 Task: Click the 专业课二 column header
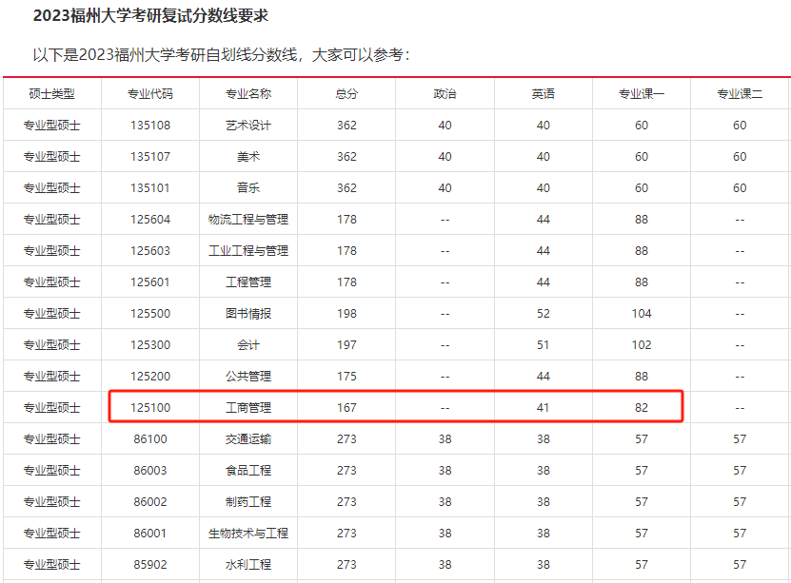click(740, 94)
